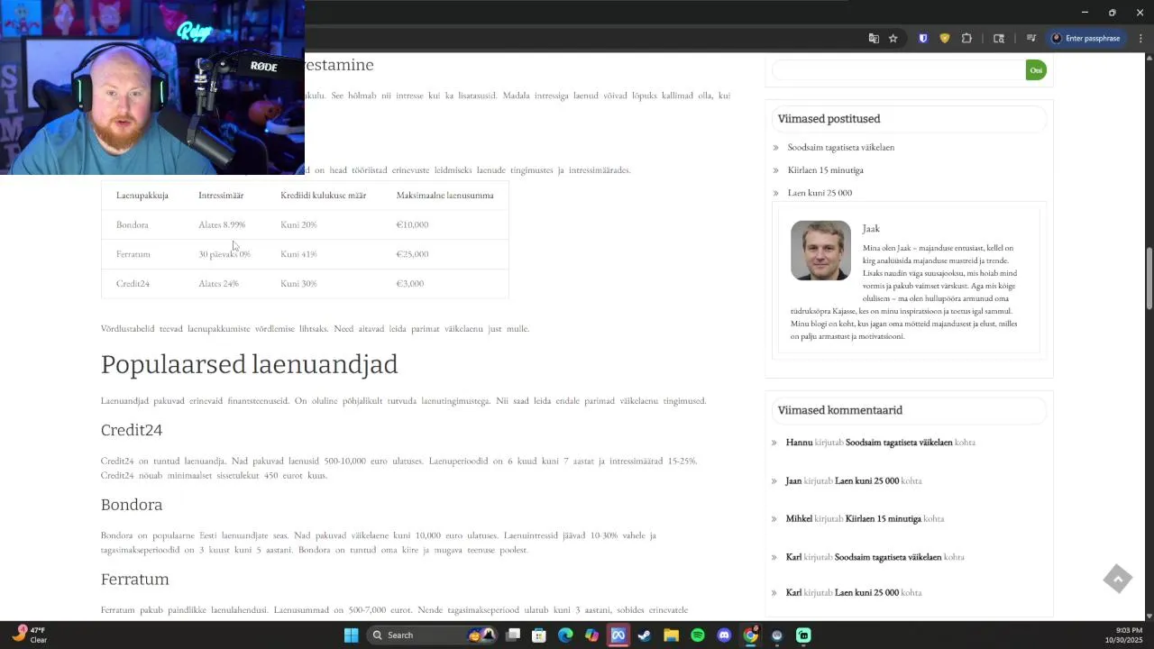The width and height of the screenshot is (1154, 649).
Task: Open the Laen kuni 25 000 recent post
Action: click(x=820, y=192)
